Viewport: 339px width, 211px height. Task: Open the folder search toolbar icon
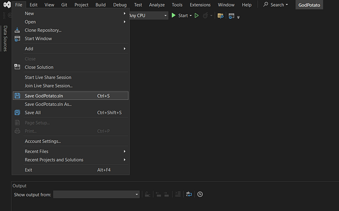point(220,15)
